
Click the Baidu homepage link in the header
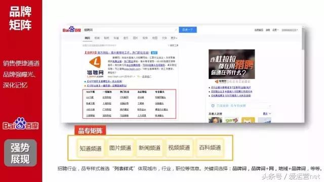pos(259,30)
